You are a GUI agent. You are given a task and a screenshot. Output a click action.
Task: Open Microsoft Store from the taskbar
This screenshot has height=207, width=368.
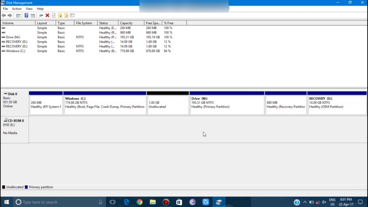coord(179,202)
